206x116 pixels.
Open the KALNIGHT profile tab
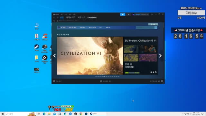(92, 17)
